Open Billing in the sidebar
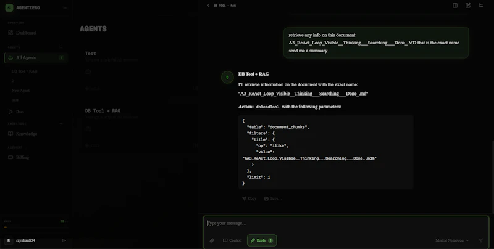Screen dimensions: 494x249 click(x=35, y=157)
